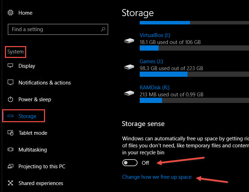Select the Display monitor icon
Screen dimensions: 249x192
point(10,66)
